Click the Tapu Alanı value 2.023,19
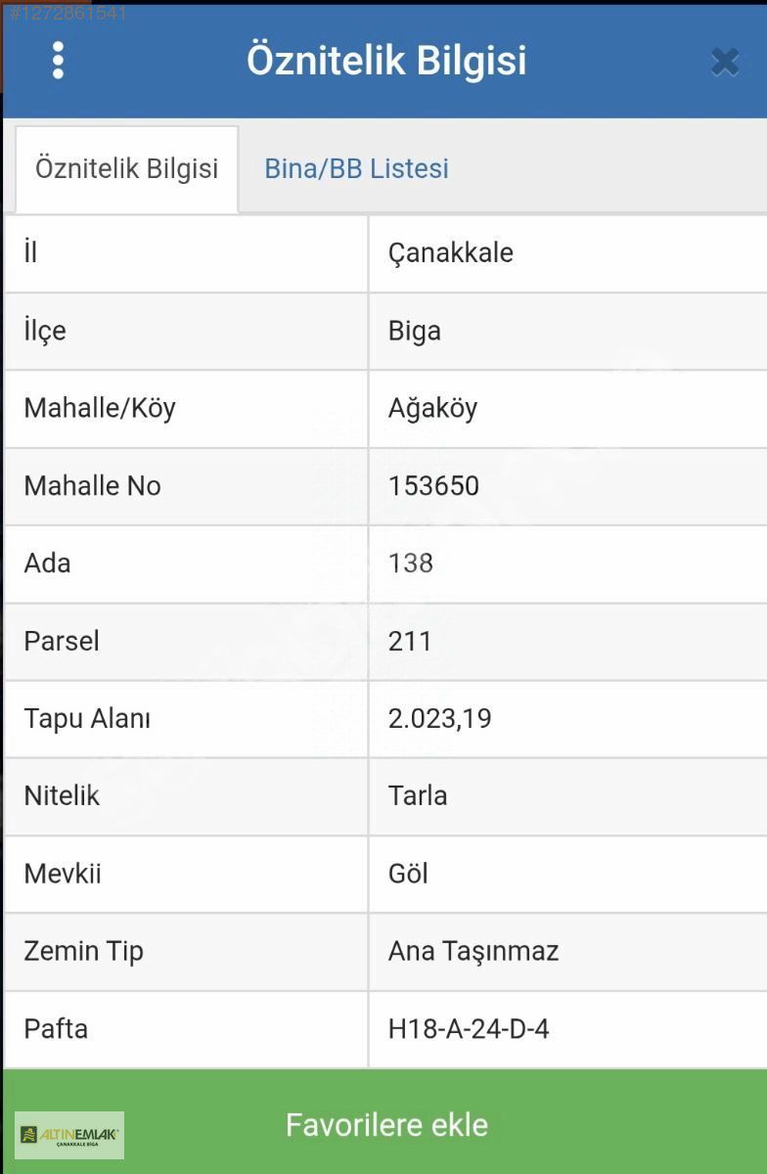 point(439,719)
